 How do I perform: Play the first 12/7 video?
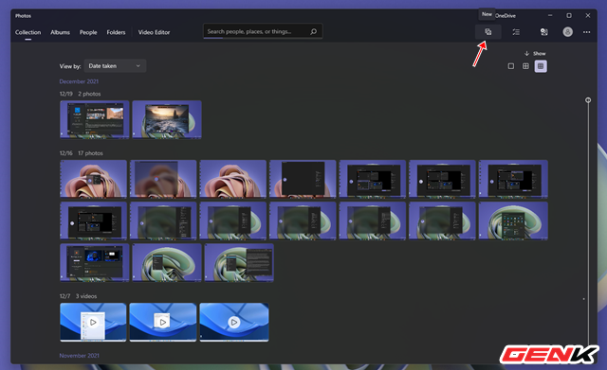(93, 322)
